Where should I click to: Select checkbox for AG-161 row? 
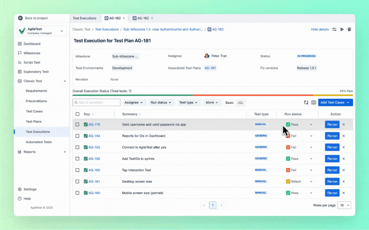coord(77,181)
